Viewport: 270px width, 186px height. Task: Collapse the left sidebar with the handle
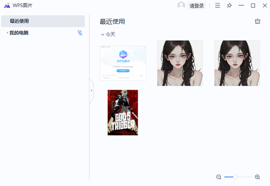point(91,91)
